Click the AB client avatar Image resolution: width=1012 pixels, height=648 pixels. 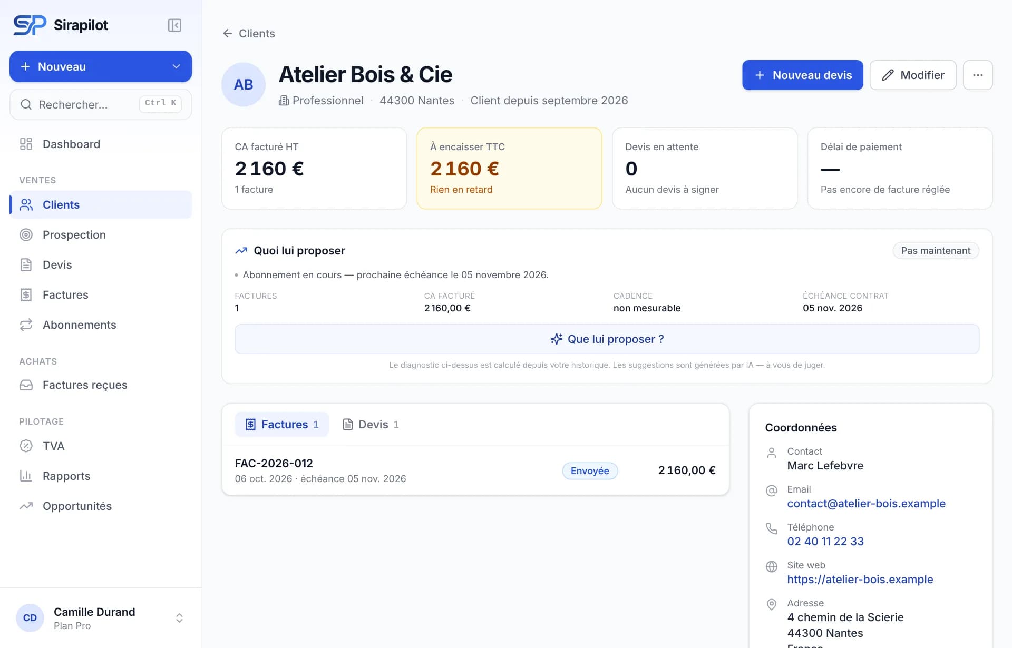point(244,84)
